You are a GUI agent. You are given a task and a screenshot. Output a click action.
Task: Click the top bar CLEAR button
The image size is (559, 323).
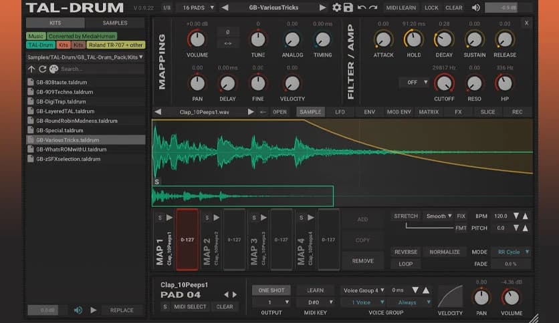453,7
